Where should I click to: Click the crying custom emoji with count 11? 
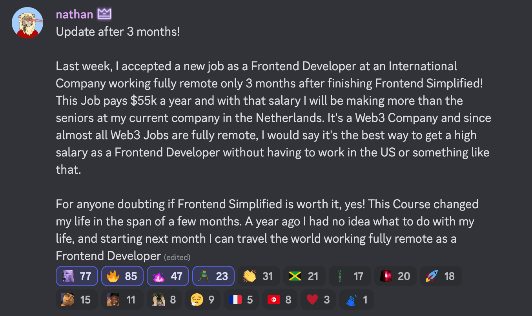click(122, 300)
